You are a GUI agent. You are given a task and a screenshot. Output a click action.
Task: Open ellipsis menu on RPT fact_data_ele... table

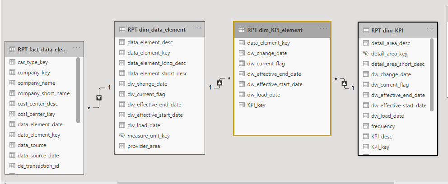[x=77, y=48]
